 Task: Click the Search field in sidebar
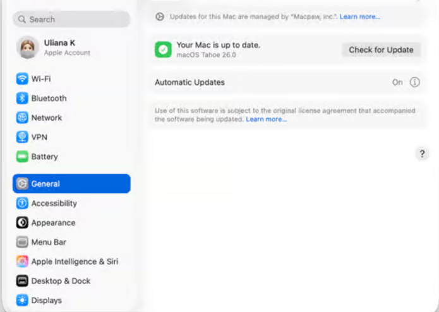point(71,20)
